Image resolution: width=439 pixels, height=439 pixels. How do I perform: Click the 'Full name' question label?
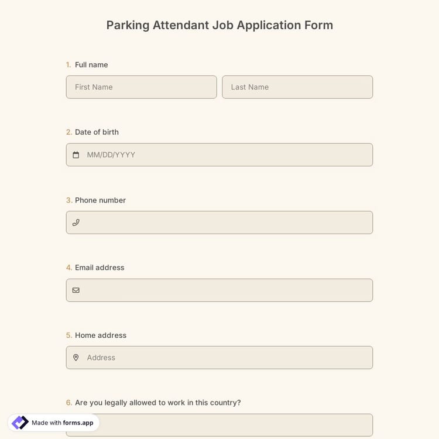[x=91, y=65]
